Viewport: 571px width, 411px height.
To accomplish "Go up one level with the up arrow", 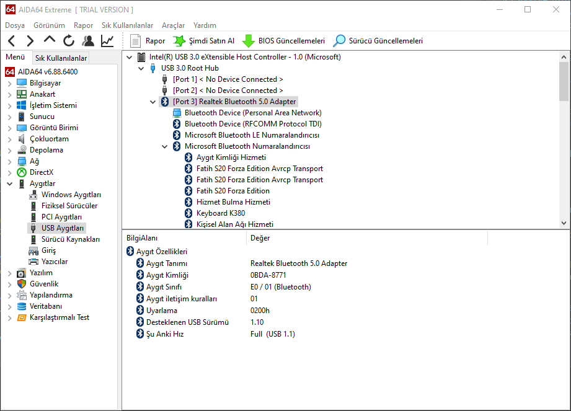I will tap(50, 40).
